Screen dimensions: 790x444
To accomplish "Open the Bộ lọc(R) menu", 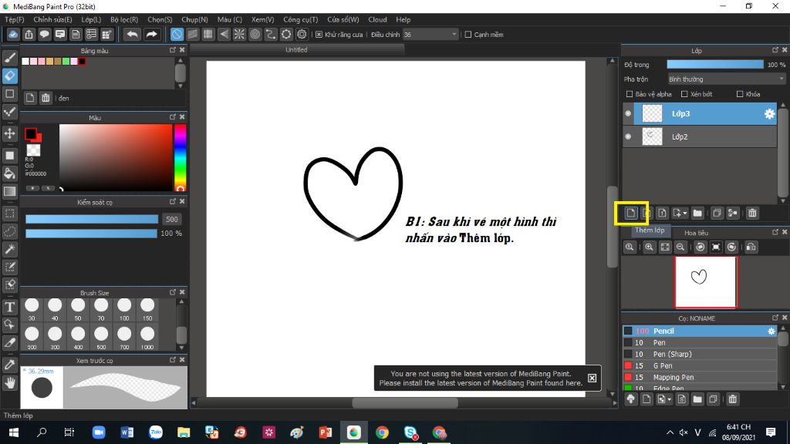I will [124, 19].
